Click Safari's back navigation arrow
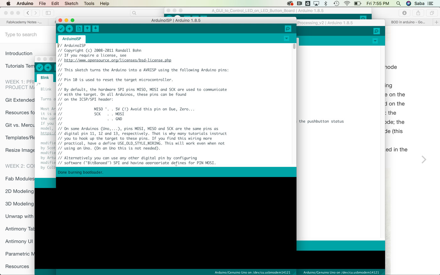 point(28,13)
